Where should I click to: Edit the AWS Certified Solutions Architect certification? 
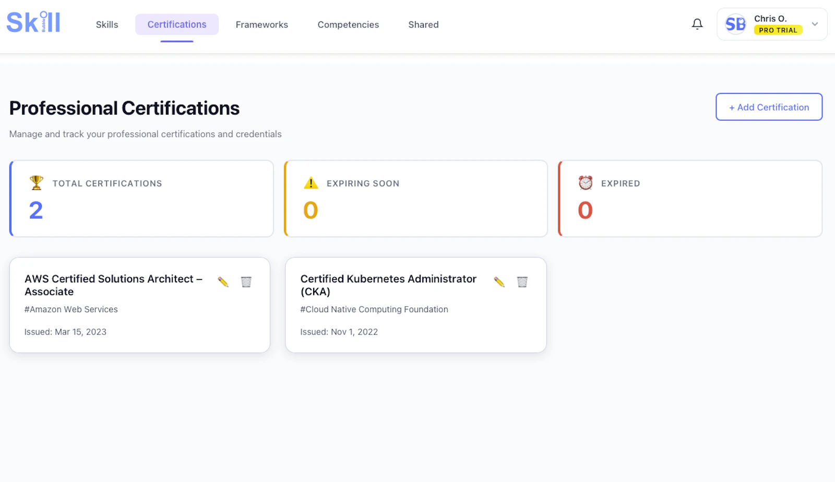(x=223, y=282)
